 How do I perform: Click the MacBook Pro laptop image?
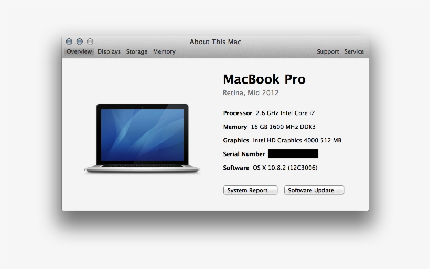pyautogui.click(x=142, y=138)
